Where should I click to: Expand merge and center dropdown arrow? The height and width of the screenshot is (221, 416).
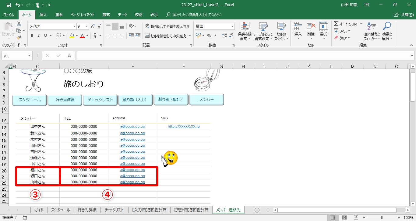tap(190, 36)
